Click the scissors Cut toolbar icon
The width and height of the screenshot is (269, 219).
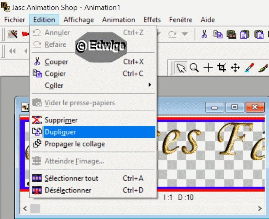(204, 34)
